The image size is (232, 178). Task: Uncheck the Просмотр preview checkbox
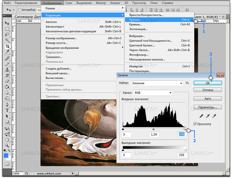pyautogui.click(x=195, y=124)
